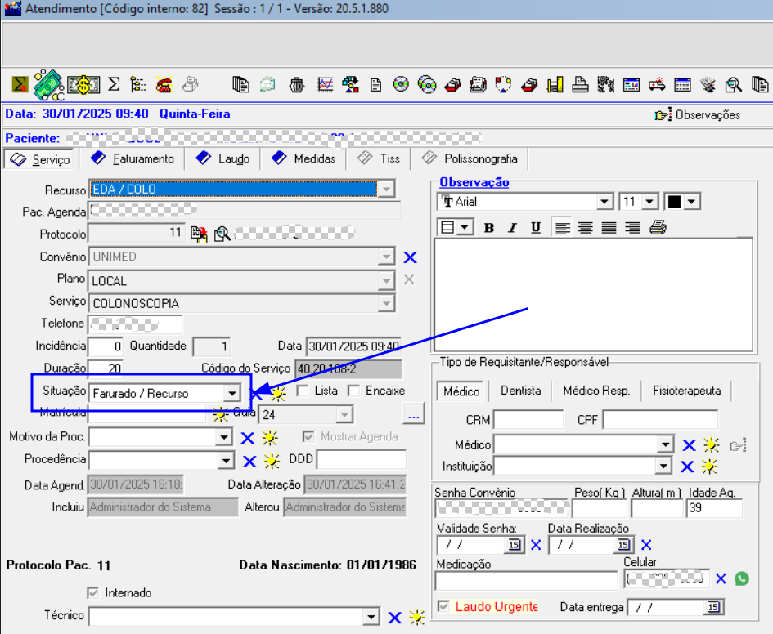Open the Situação dropdown list
The width and height of the screenshot is (773, 634).
[231, 393]
